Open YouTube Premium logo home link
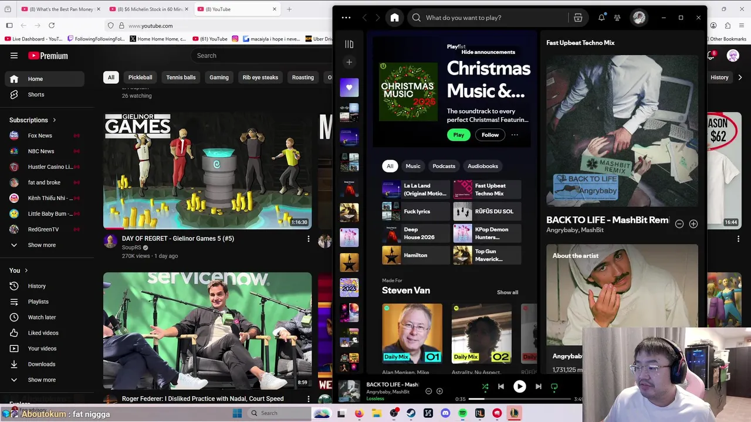751x422 pixels. point(48,56)
